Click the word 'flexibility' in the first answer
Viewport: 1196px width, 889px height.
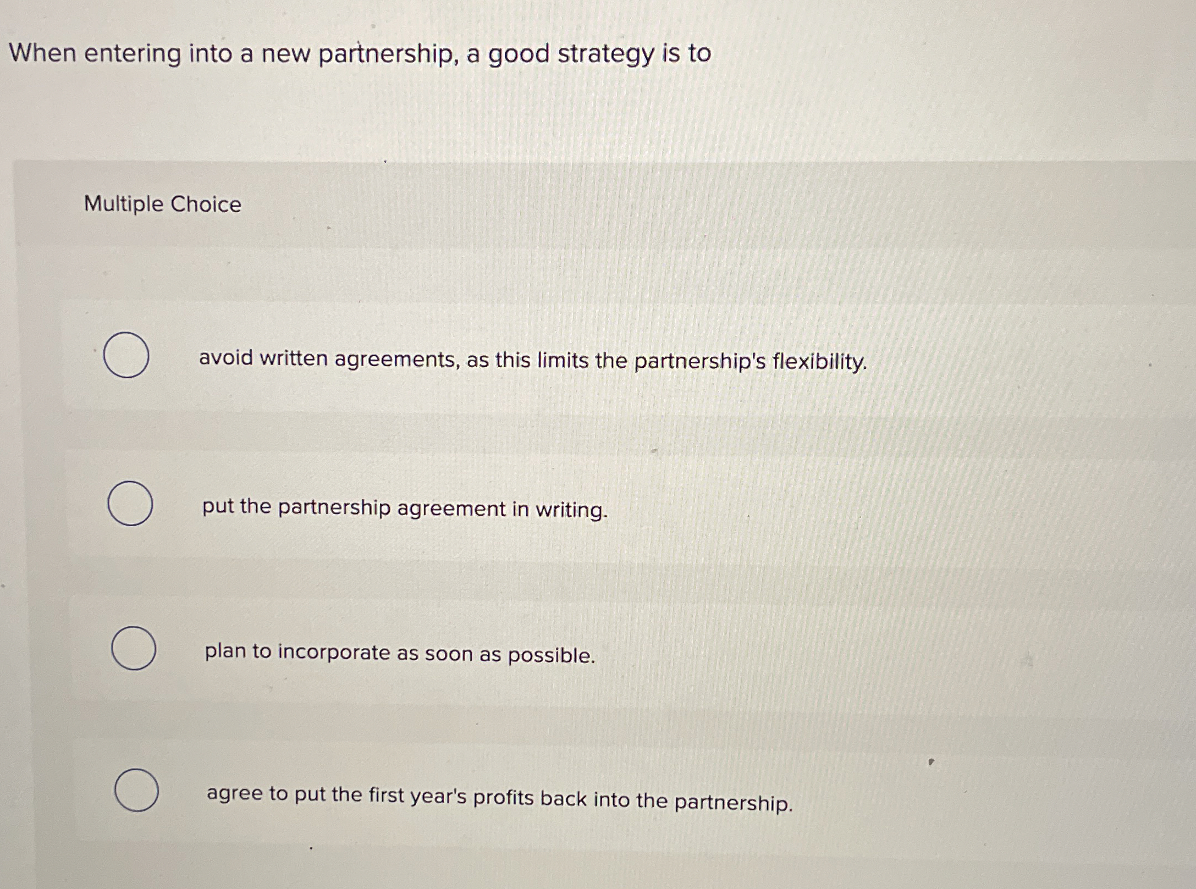tap(819, 363)
